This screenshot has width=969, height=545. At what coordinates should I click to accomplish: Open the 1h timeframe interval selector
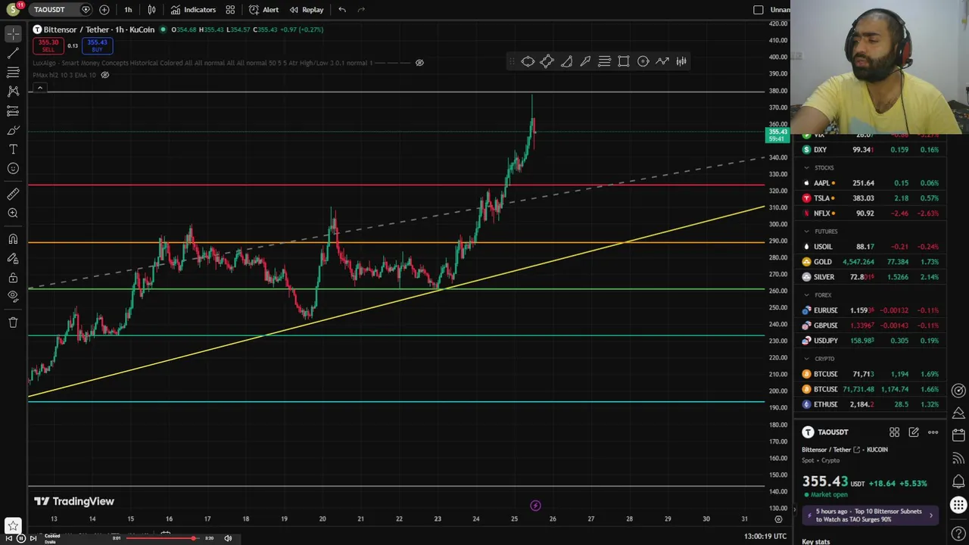point(128,10)
